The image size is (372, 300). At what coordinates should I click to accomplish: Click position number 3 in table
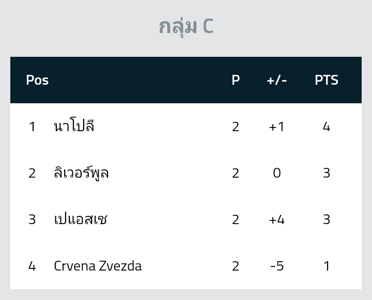point(32,219)
